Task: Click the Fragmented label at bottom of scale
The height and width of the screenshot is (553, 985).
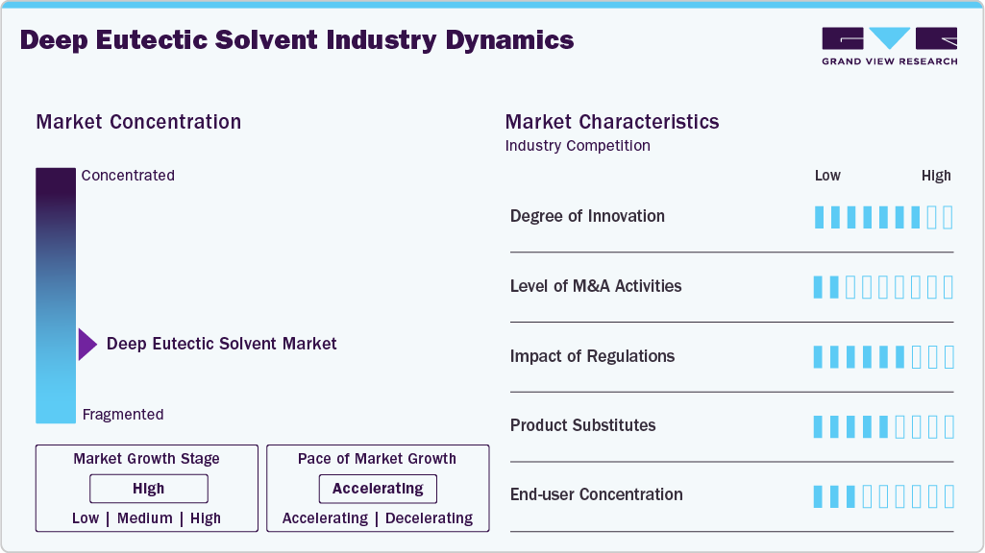Action: pyautogui.click(x=123, y=415)
